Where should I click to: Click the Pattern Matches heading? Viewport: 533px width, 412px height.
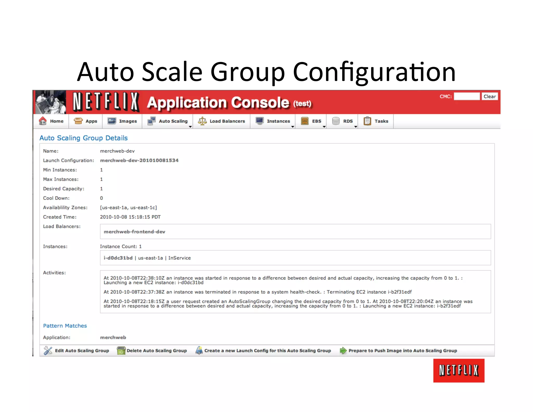[65, 326]
